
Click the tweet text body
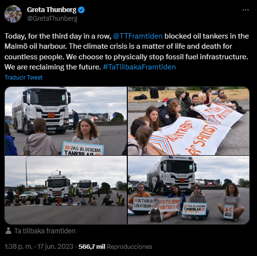pyautogui.click(x=126, y=52)
